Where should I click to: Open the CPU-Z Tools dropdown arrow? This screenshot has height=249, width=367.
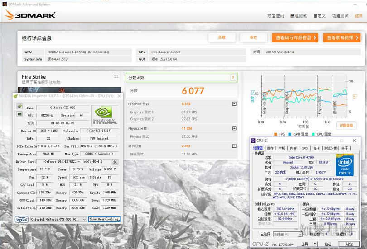pyautogui.click(x=315, y=244)
